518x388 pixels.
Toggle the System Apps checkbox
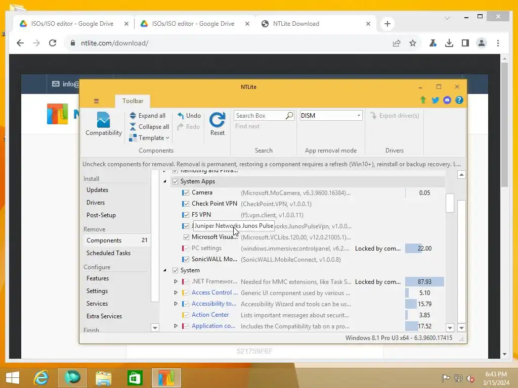click(175, 181)
